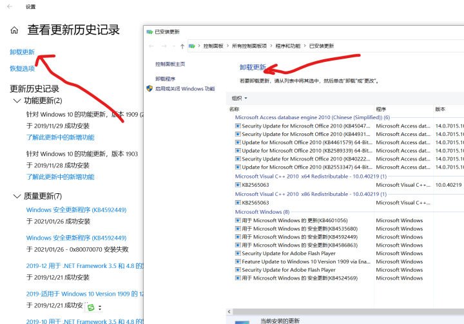
Task: Click 所有控制面板项 breadcrumb
Action: click(x=249, y=46)
